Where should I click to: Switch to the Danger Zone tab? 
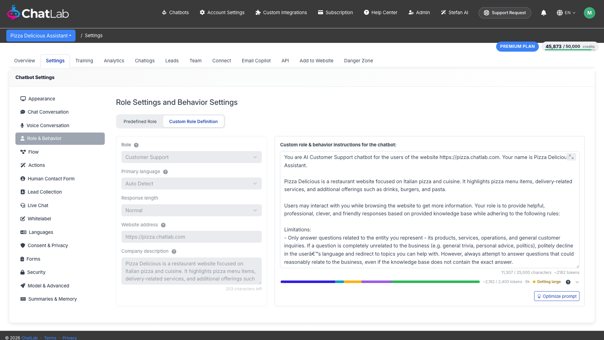tap(358, 61)
